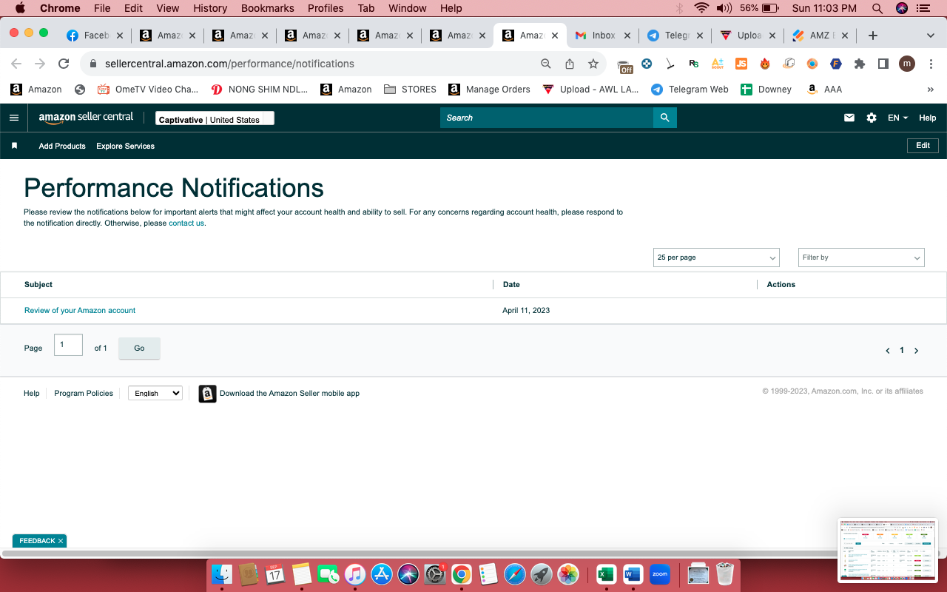947x592 pixels.
Task: Open the messages envelope icon
Action: [x=849, y=118]
